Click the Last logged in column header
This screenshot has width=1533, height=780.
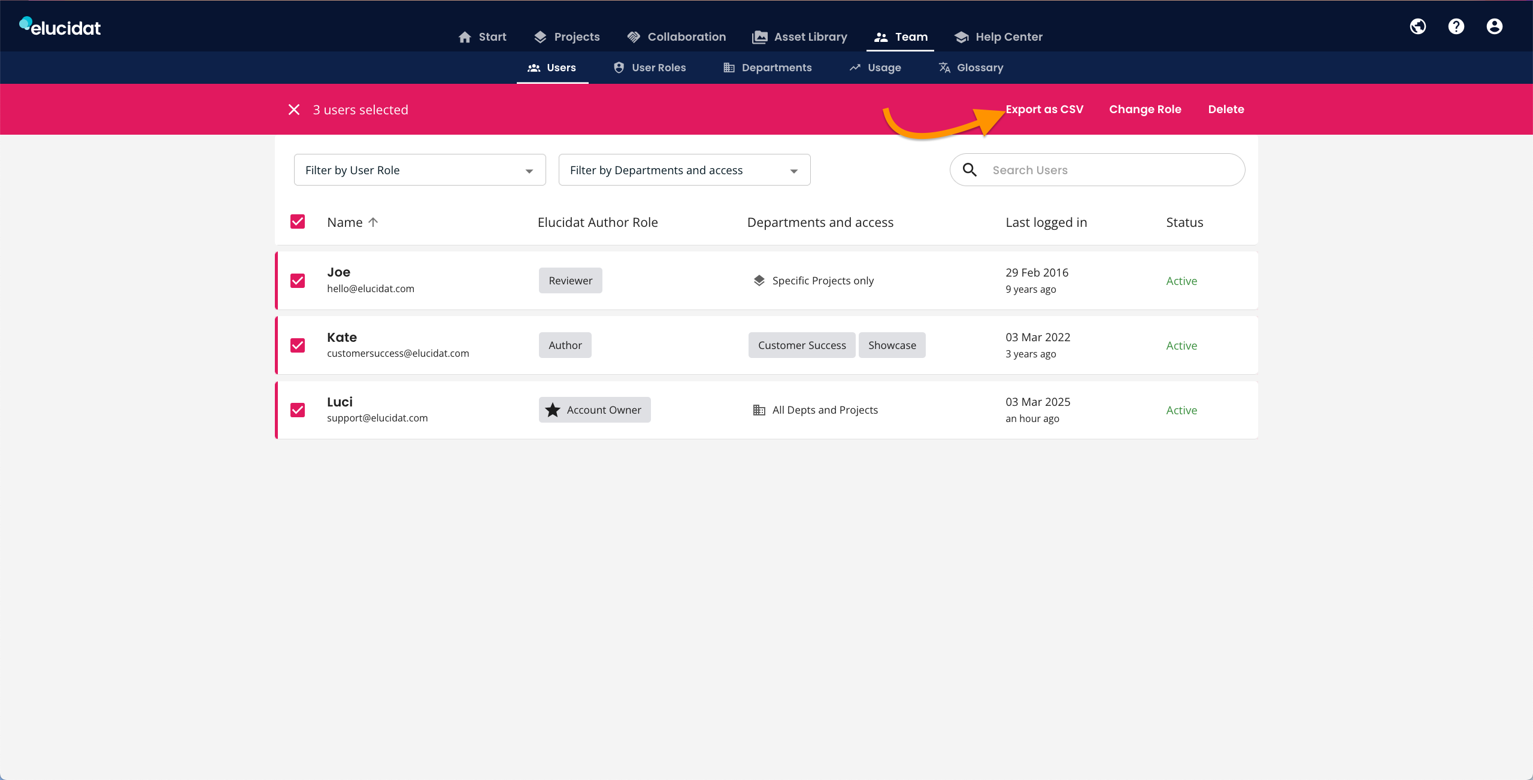pos(1046,222)
